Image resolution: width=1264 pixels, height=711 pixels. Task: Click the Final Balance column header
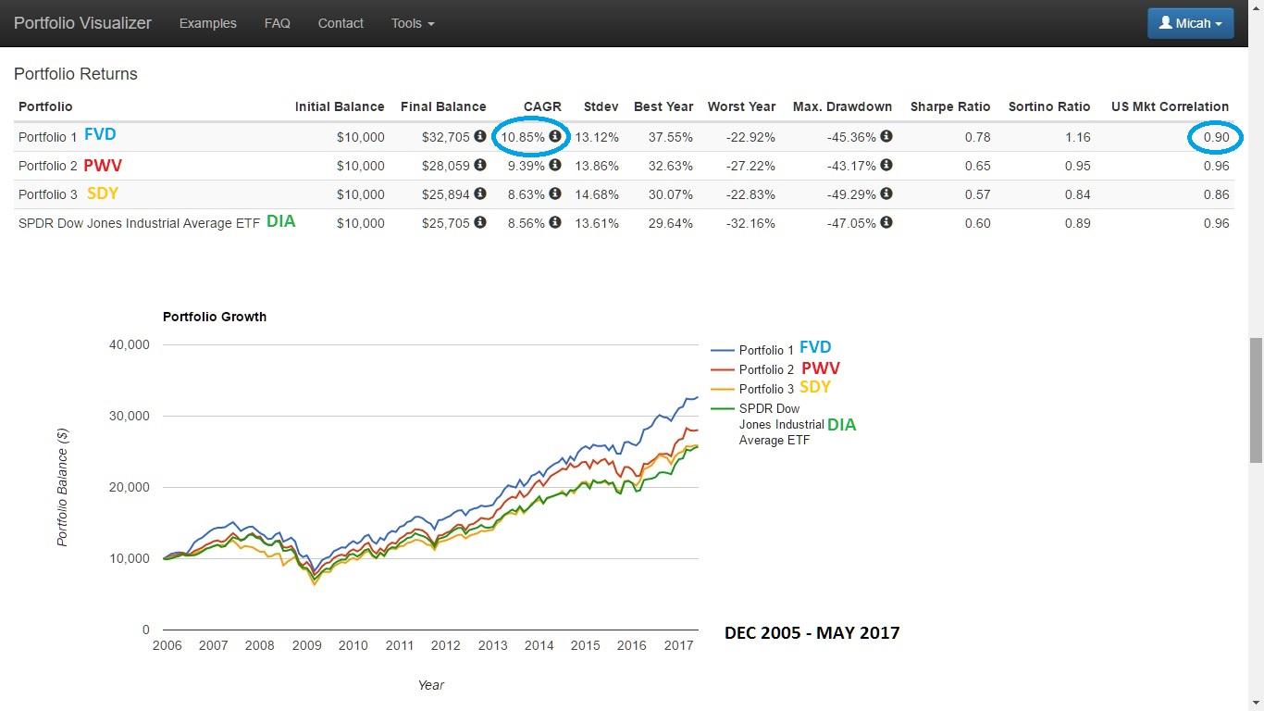(443, 106)
